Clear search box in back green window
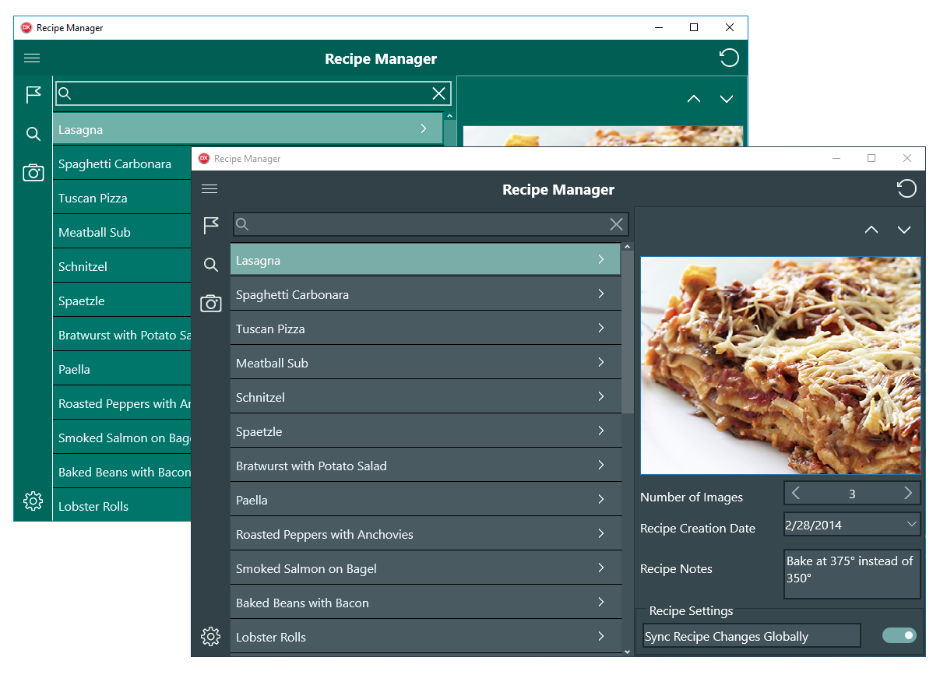Viewport: 947px width, 682px height. 439,93
